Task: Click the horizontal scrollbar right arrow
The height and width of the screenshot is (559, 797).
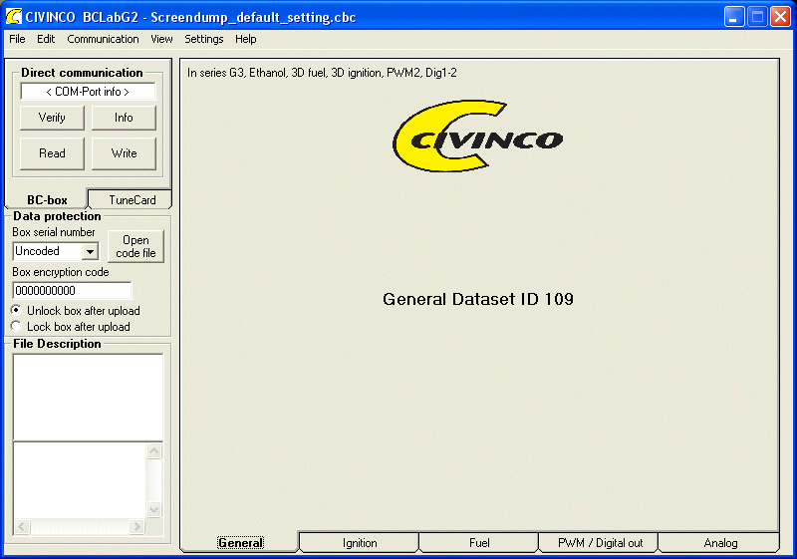Action: coord(136,526)
